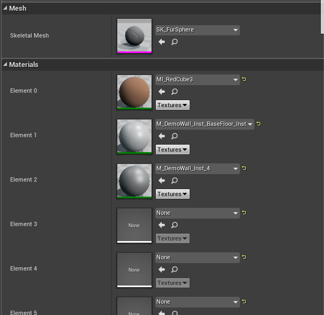Click magnifier icon for Element 3
This screenshot has height=315, width=324.
click(175, 225)
